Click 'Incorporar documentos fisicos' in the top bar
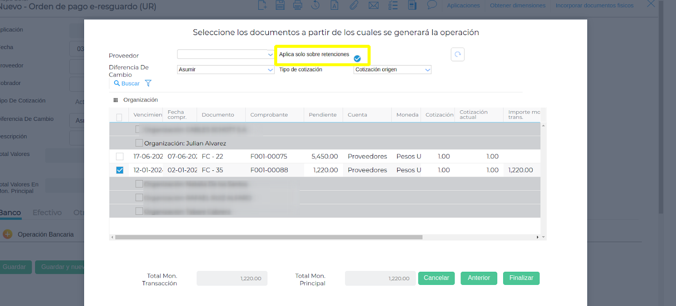The height and width of the screenshot is (306, 676). 594,5
